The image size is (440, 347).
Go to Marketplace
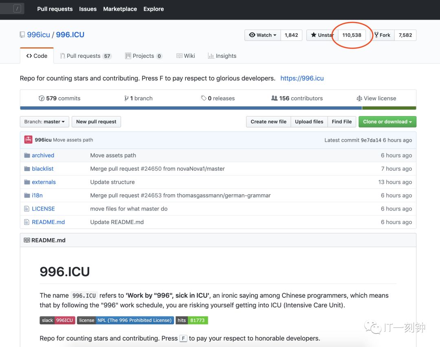pos(120,9)
